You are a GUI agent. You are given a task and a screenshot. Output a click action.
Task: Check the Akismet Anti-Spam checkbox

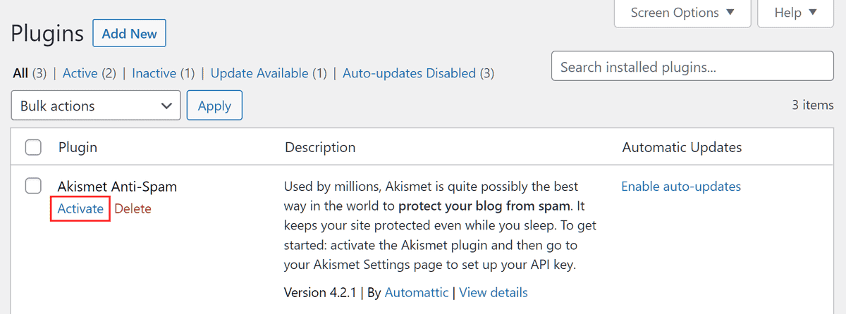(x=33, y=186)
